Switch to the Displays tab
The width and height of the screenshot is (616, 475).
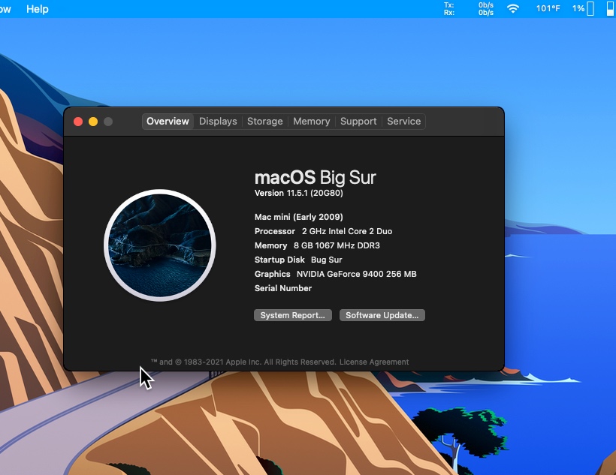click(218, 122)
